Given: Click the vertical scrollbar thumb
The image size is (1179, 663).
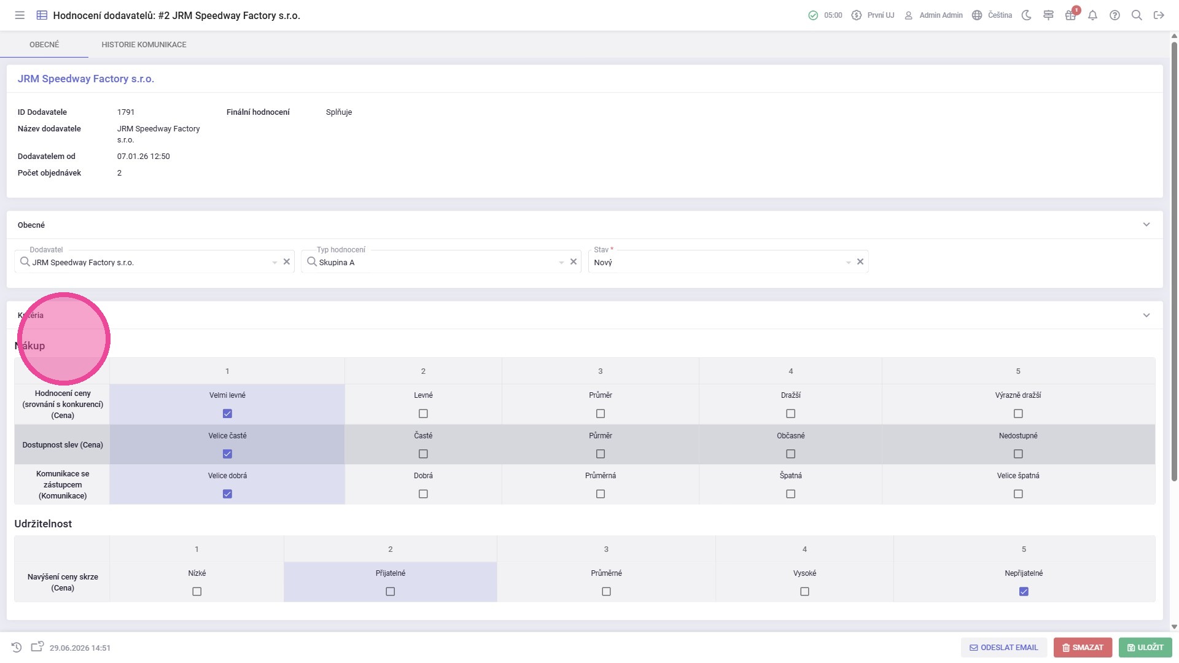Looking at the screenshot, I should pos(1174,261).
